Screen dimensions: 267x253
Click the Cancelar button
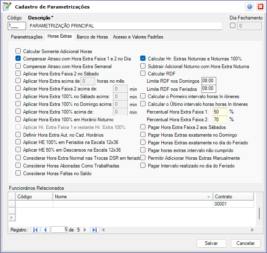(245, 243)
